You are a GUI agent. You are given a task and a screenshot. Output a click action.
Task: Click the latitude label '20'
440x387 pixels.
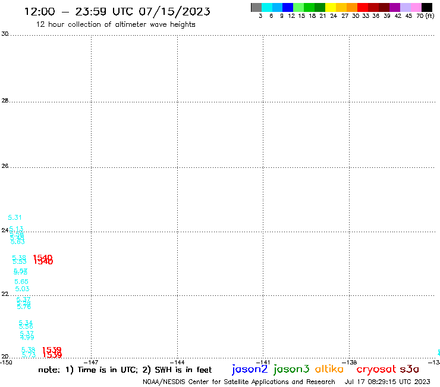tap(5, 357)
